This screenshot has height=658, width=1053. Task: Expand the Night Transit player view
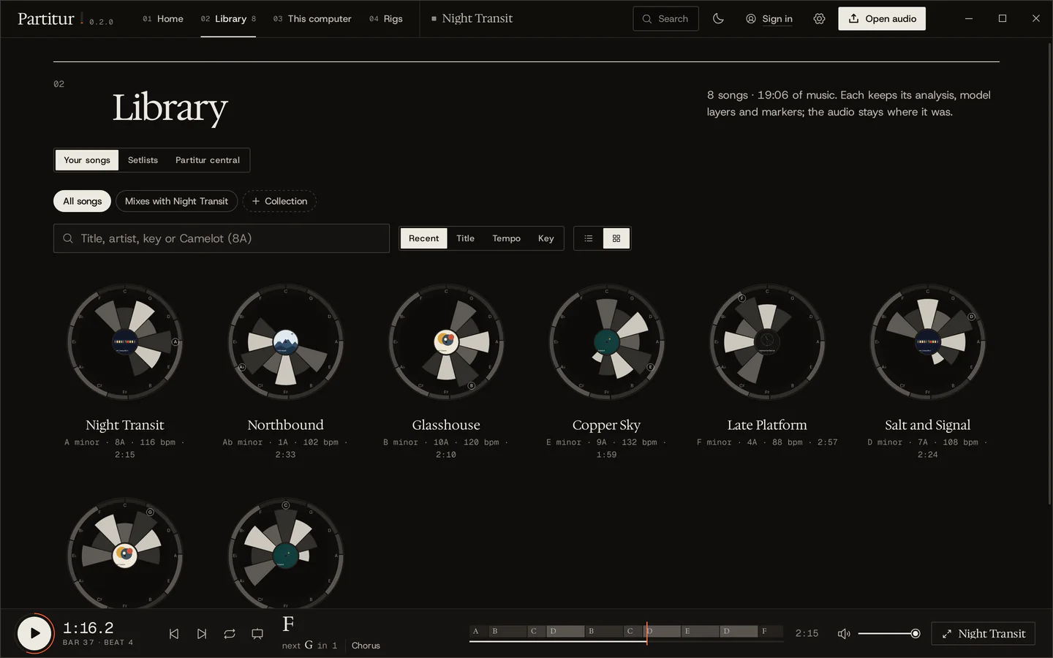pos(983,634)
